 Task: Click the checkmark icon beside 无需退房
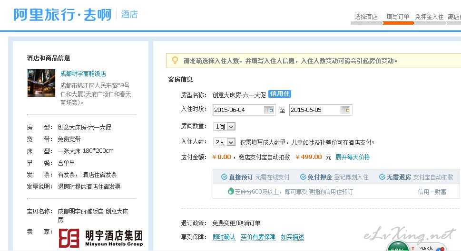pyautogui.click(x=382, y=177)
